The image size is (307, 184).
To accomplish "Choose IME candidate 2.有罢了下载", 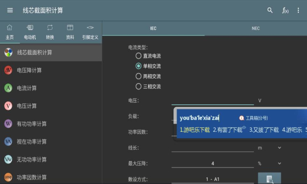I will click(x=228, y=130).
